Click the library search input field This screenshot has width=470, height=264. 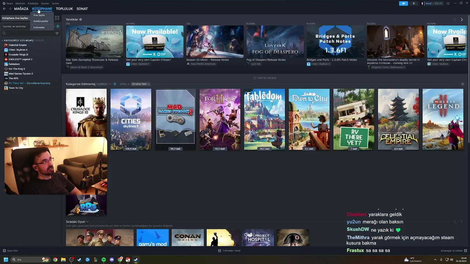29,33
